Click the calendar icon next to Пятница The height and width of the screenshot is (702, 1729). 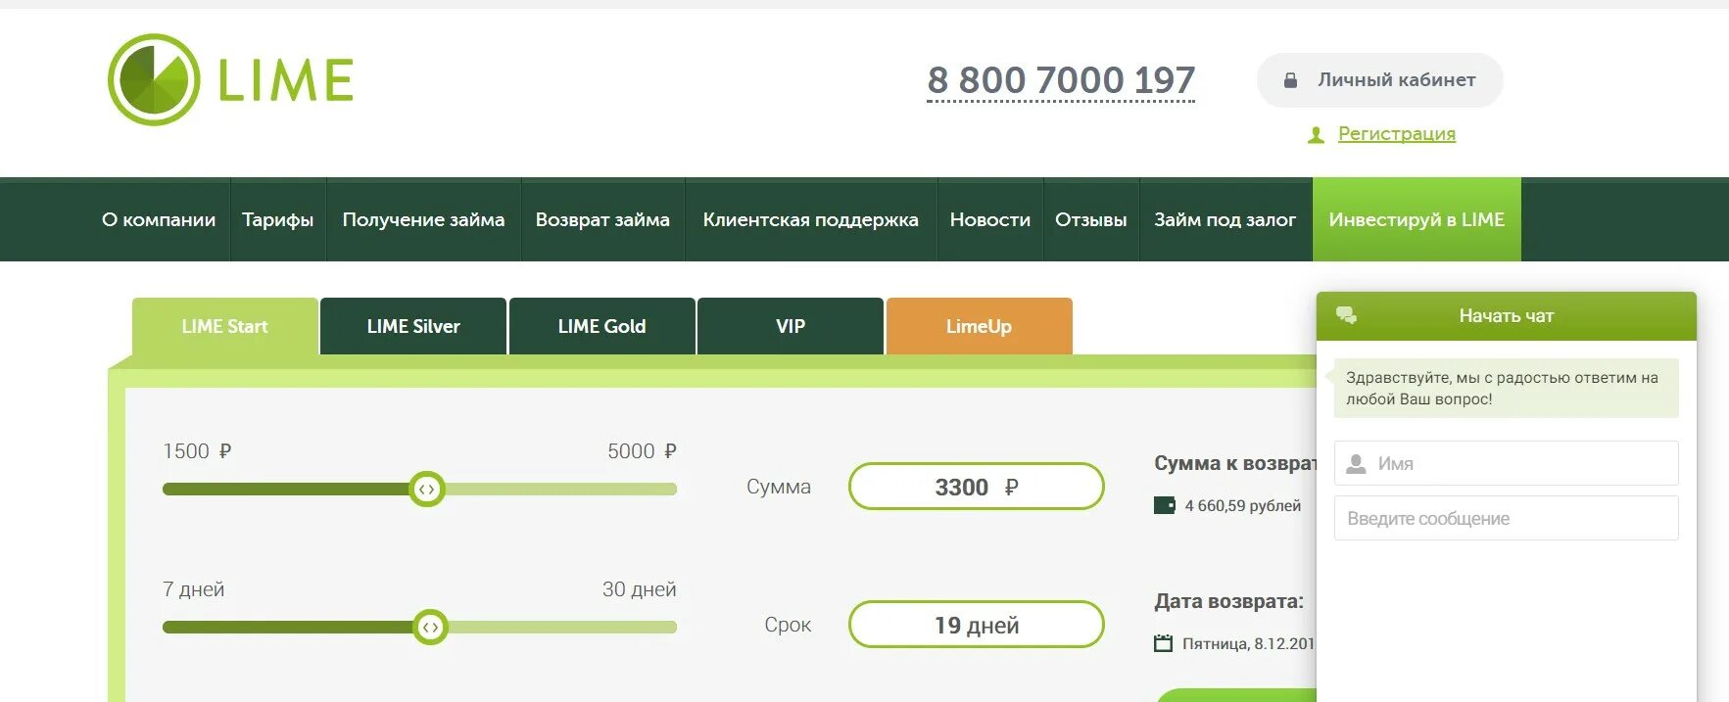[1163, 643]
